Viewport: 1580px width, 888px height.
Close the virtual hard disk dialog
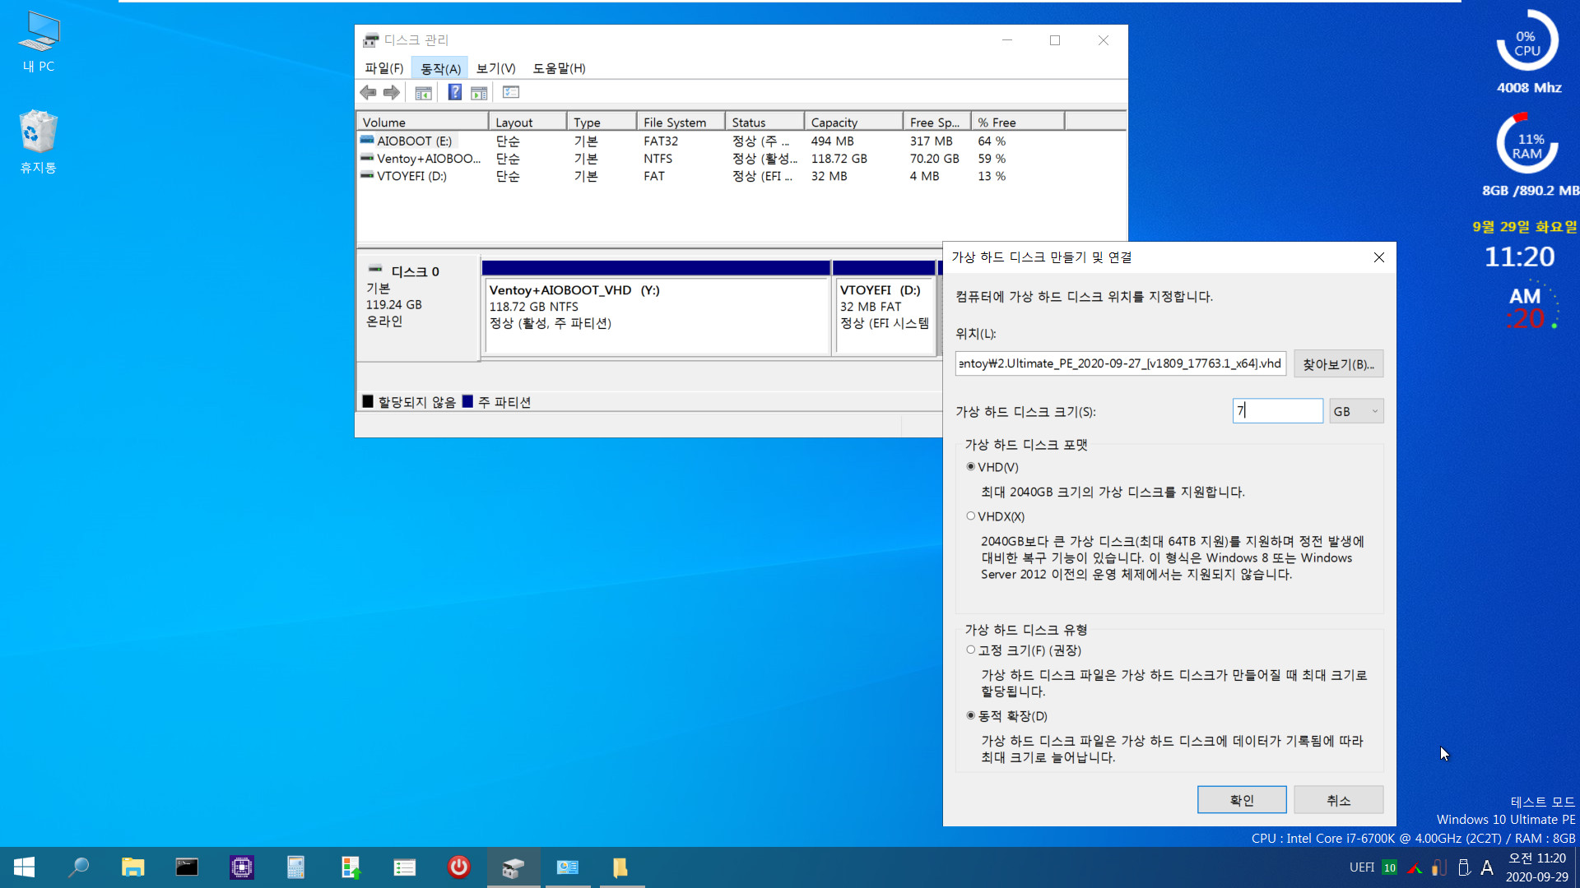tap(1378, 257)
